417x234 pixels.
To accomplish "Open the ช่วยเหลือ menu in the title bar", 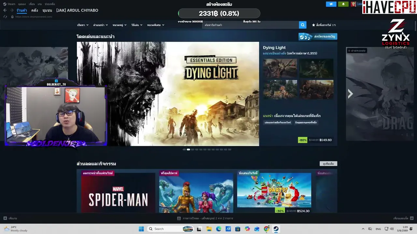I will point(50,4).
